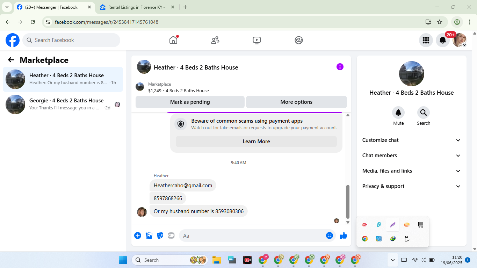The width and height of the screenshot is (477, 268).
Task: Open a new browser tab
Action: tap(185, 7)
